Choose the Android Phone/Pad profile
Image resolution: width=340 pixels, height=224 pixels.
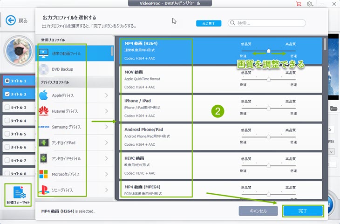click(x=220, y=137)
